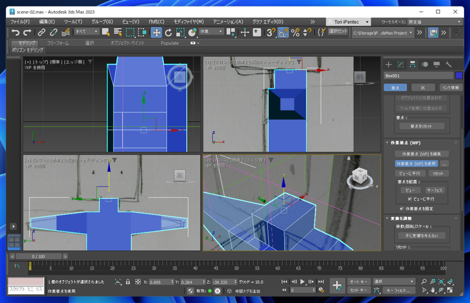Click 作業基点 (WP) を編集 button
Image resolution: width=470 pixels, height=303 pixels.
coord(421,154)
